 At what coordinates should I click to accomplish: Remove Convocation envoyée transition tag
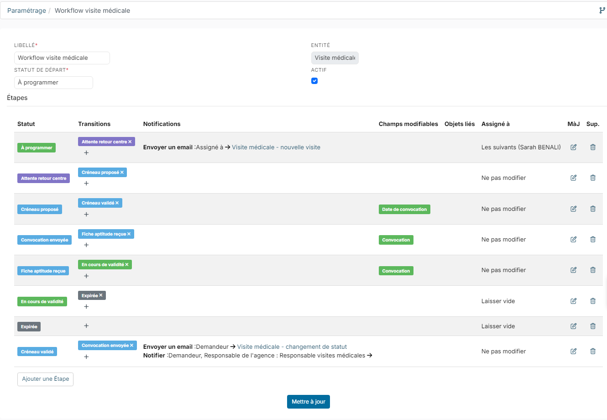[x=132, y=346]
